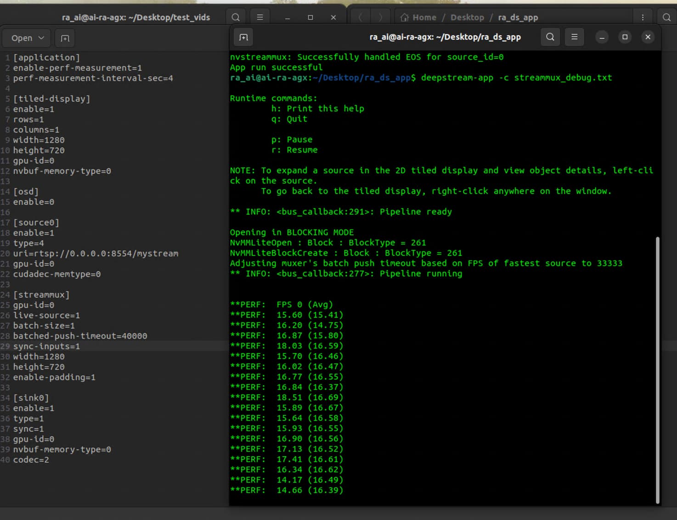Create a new document in the text editor
Image resolution: width=677 pixels, height=520 pixels.
(x=65, y=38)
